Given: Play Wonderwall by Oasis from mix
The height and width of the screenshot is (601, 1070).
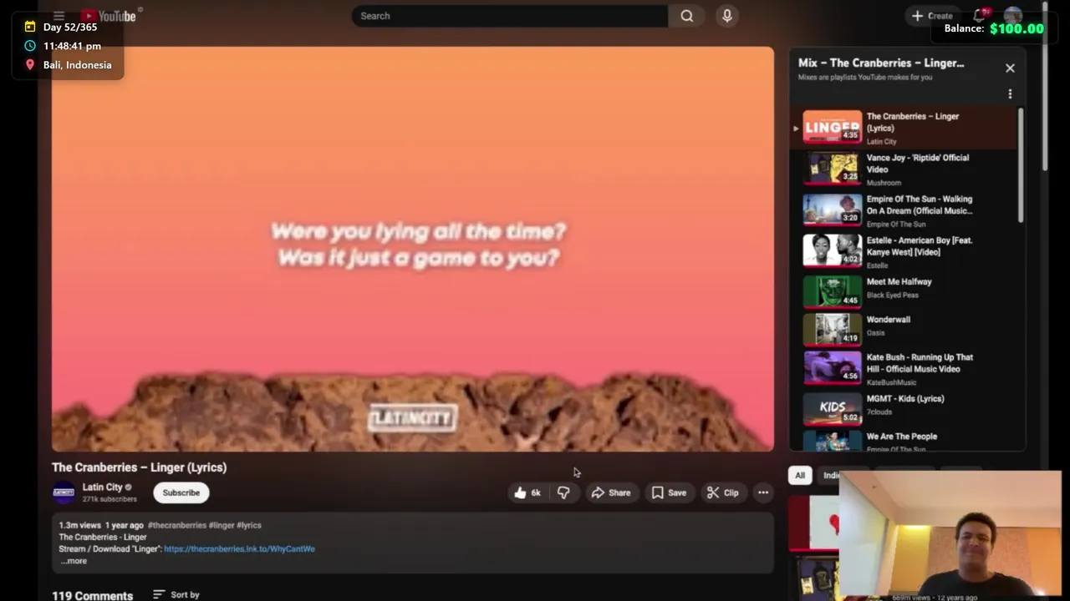Looking at the screenshot, I should pos(904,328).
